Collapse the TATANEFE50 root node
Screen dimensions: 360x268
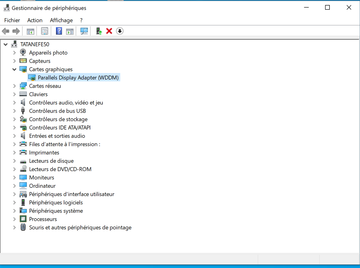click(x=5, y=44)
